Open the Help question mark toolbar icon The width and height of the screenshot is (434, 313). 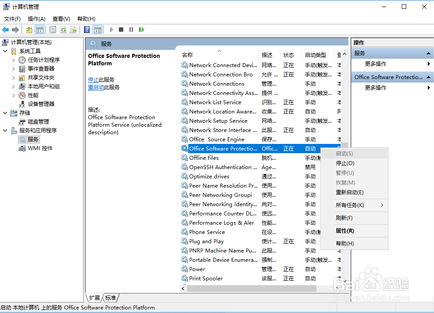[x=87, y=30]
